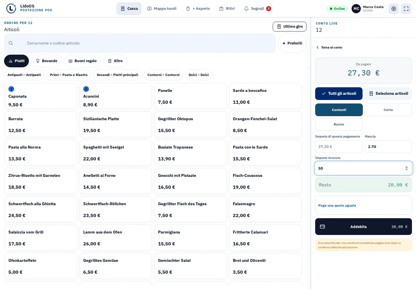This screenshot has height=289, width=416.
Task: Click the Addebita 30,00 € button
Action: point(363,227)
